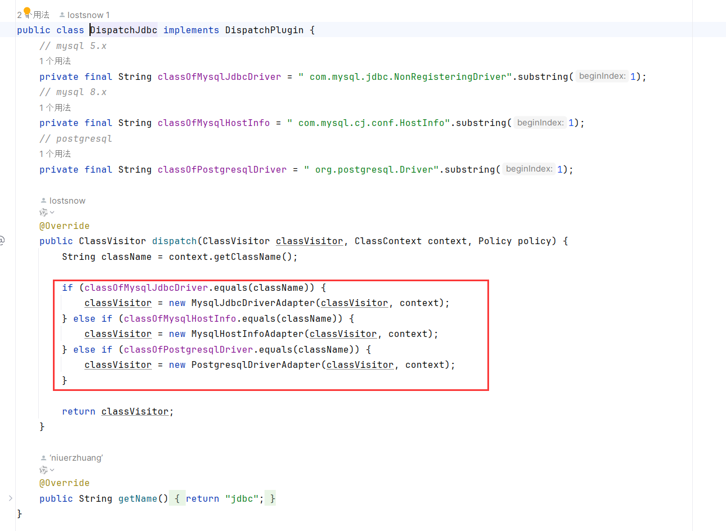Click beginIndex inlay hint on NonRegisteringDriver line

pos(602,76)
